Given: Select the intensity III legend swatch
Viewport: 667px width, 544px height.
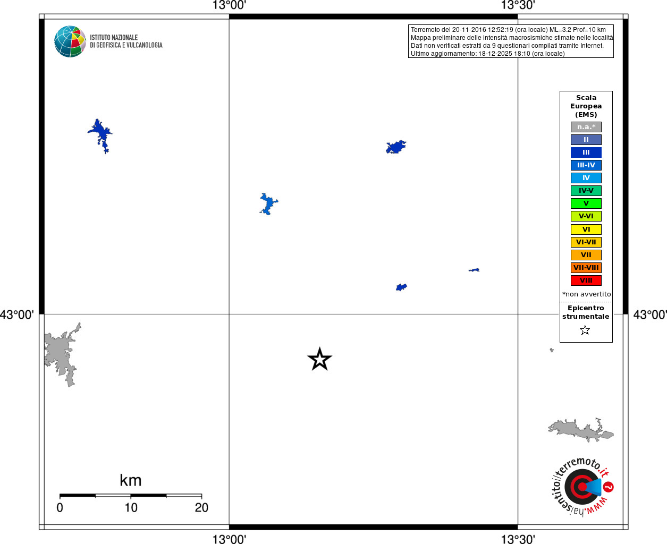Looking at the screenshot, I should [x=586, y=152].
